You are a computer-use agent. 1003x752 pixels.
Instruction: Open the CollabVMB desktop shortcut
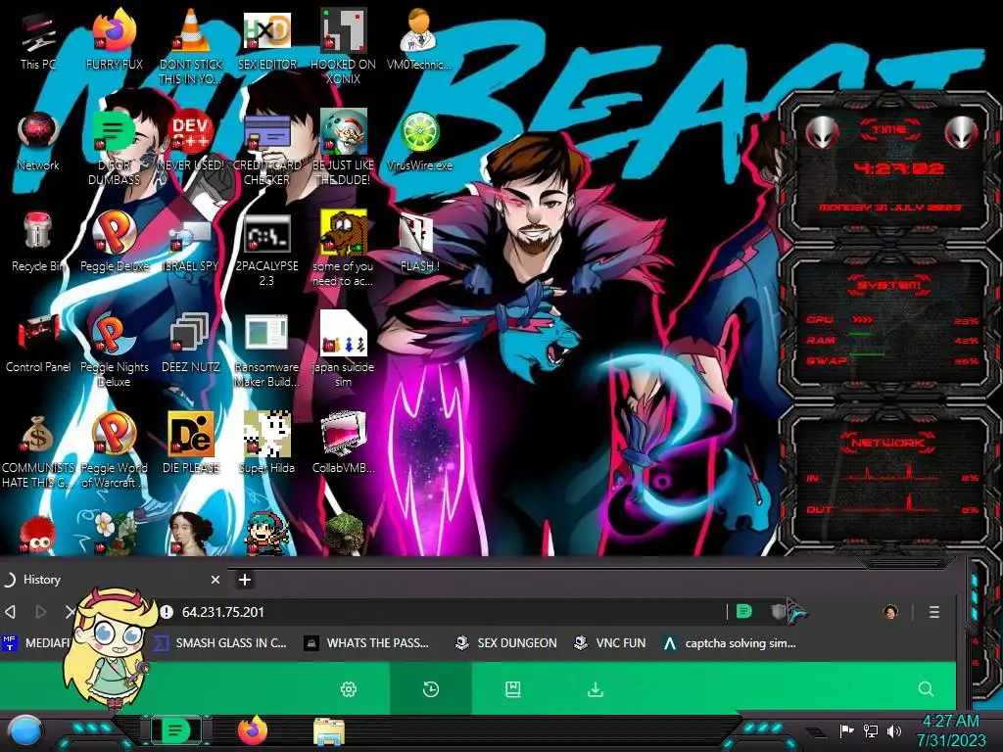(343, 444)
